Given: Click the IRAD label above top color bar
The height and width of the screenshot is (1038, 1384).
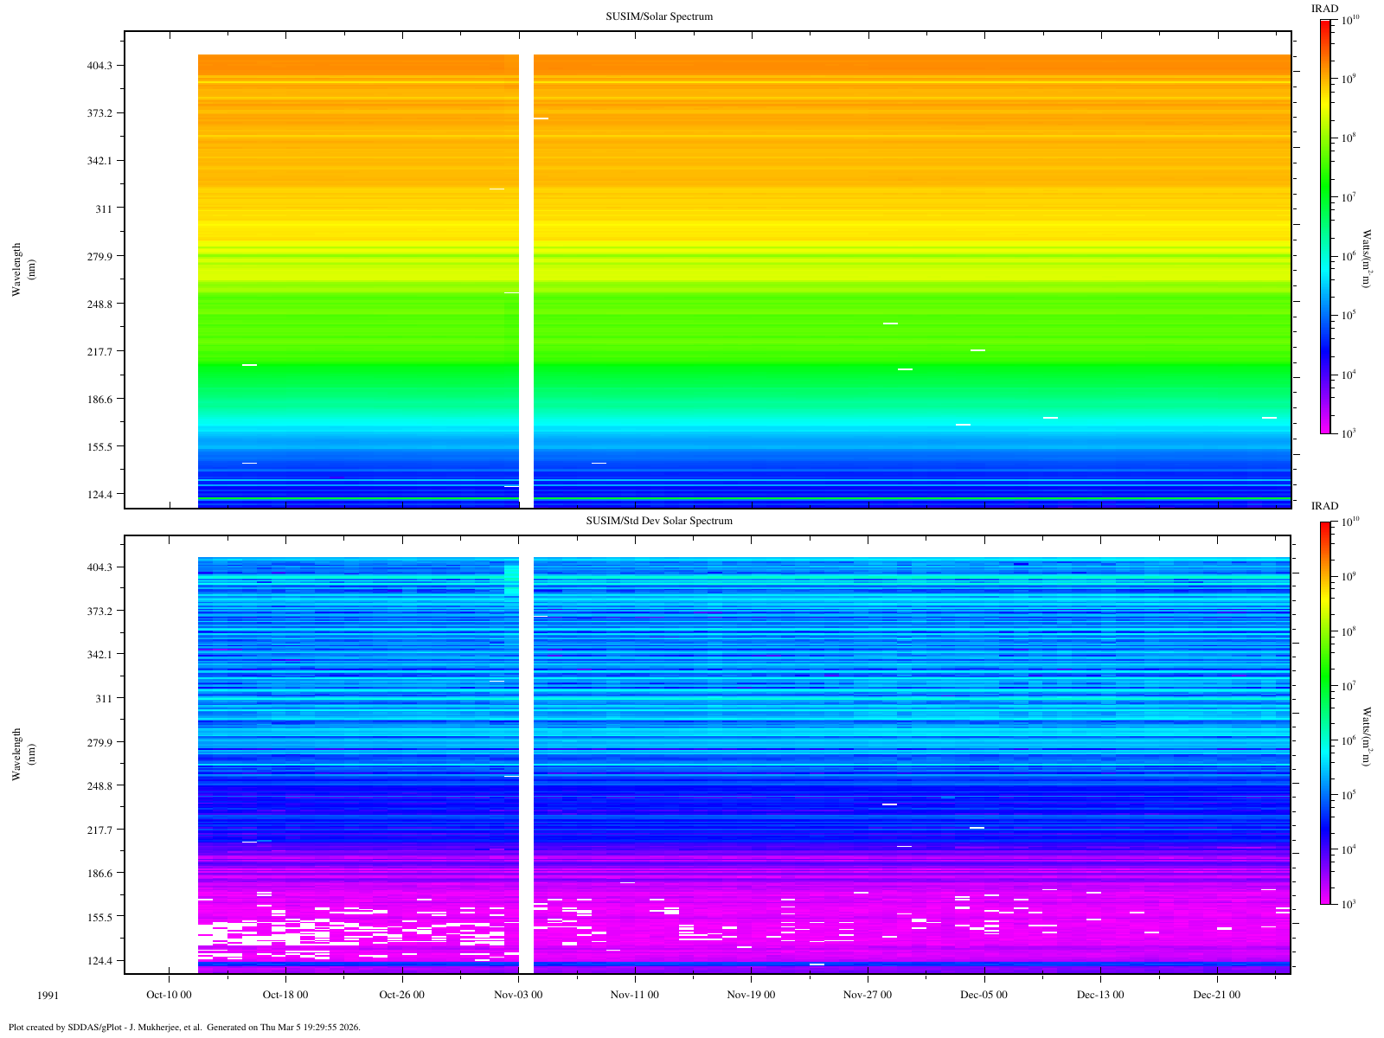Looking at the screenshot, I should 1324,9.
